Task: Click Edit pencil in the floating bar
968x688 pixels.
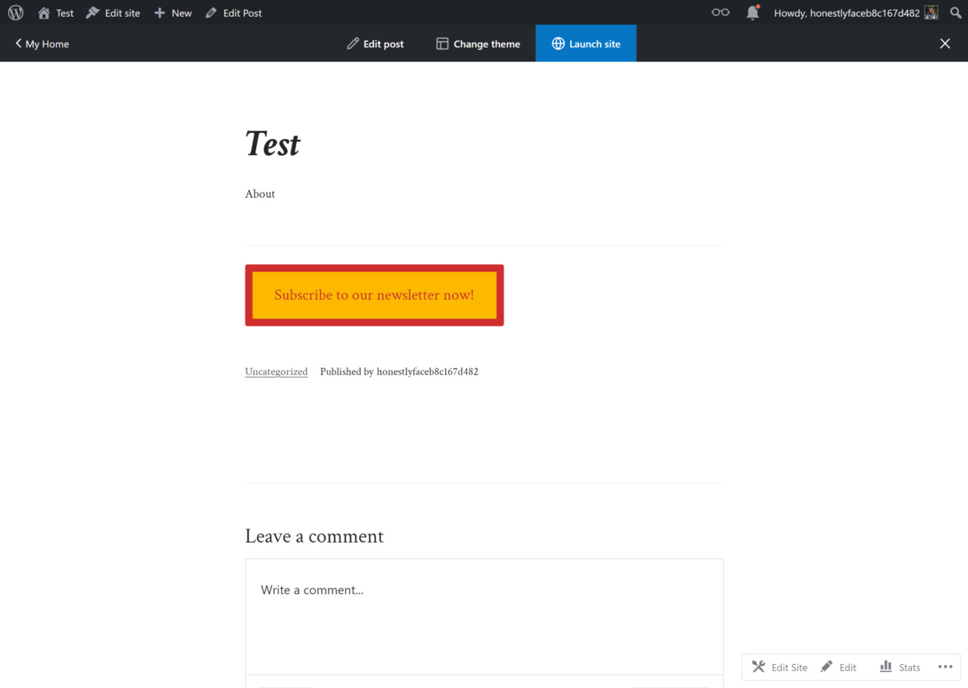Action: click(839, 667)
